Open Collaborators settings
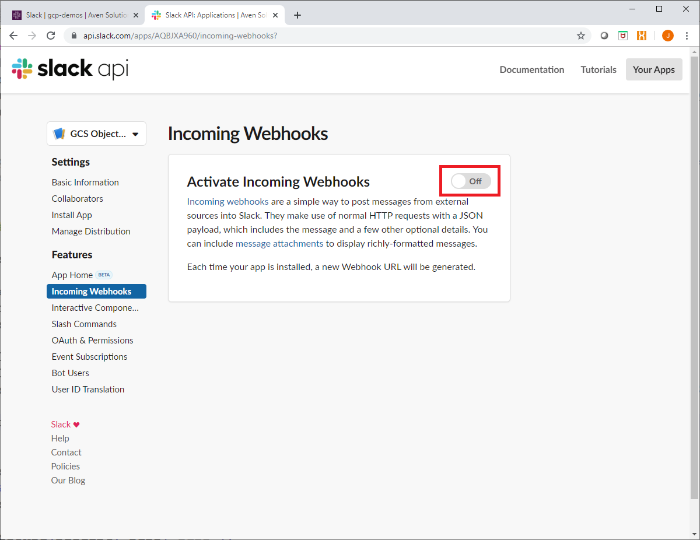This screenshot has height=540, width=700. tap(78, 199)
